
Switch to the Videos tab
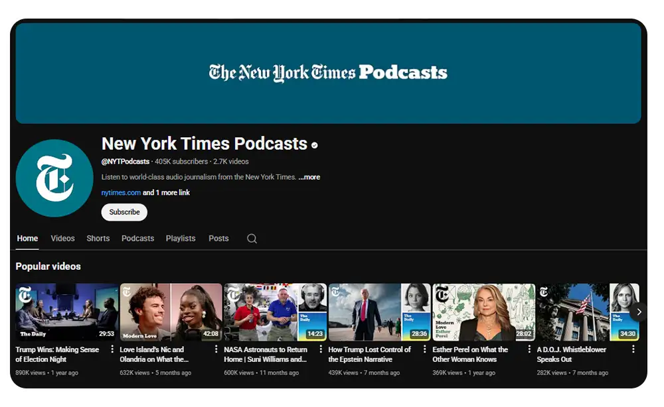pos(62,238)
